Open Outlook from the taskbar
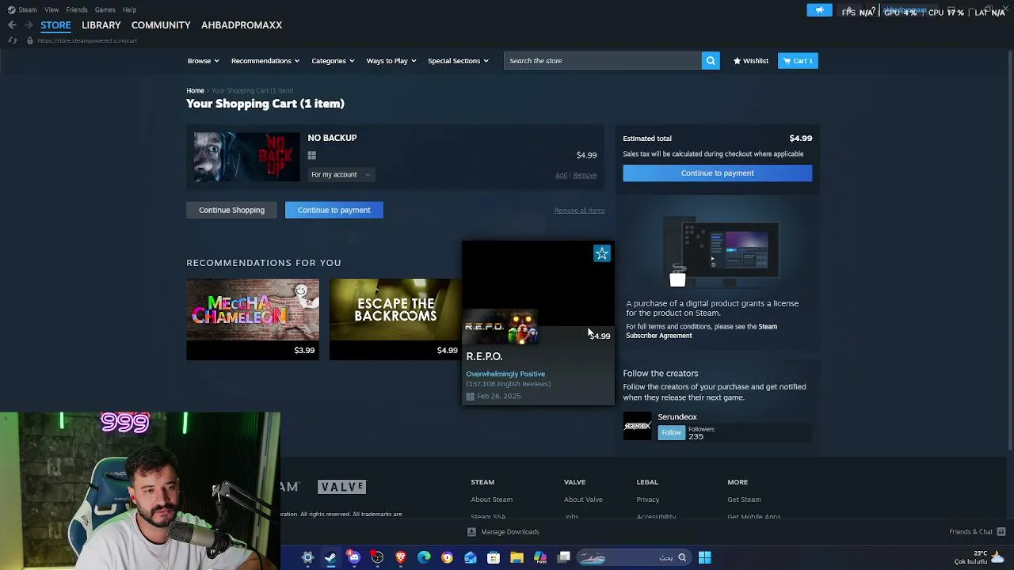Image resolution: width=1014 pixels, height=570 pixels. (x=471, y=557)
